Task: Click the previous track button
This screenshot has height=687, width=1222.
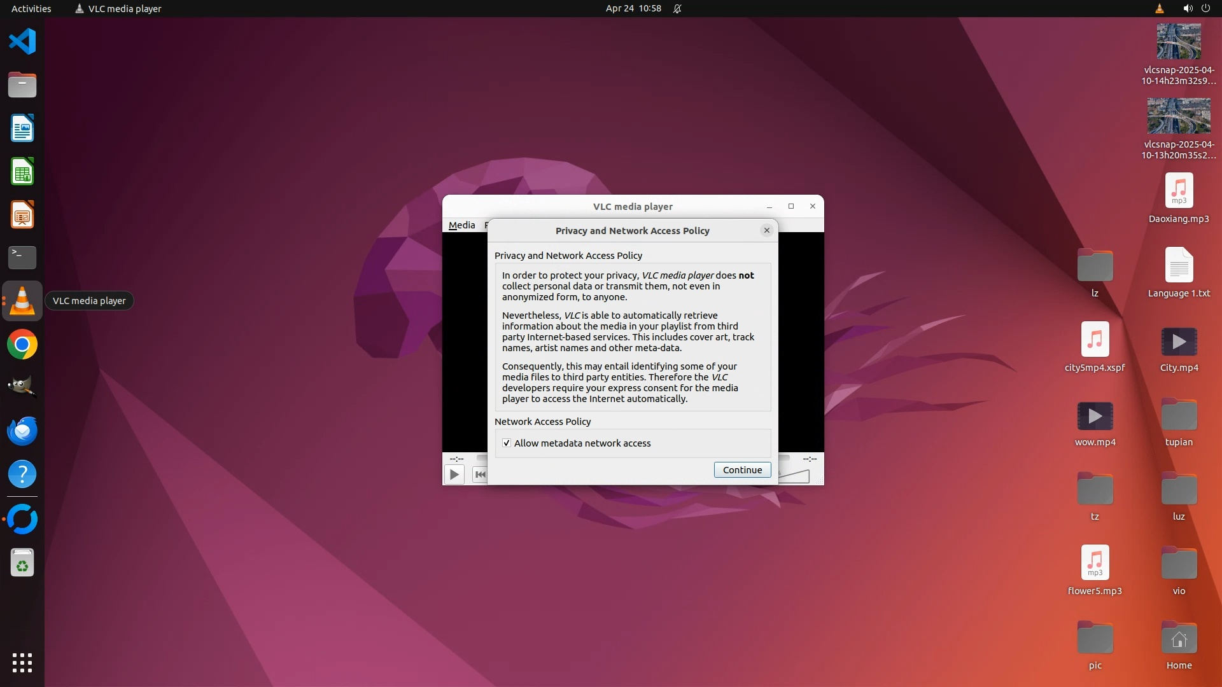Action: [480, 475]
